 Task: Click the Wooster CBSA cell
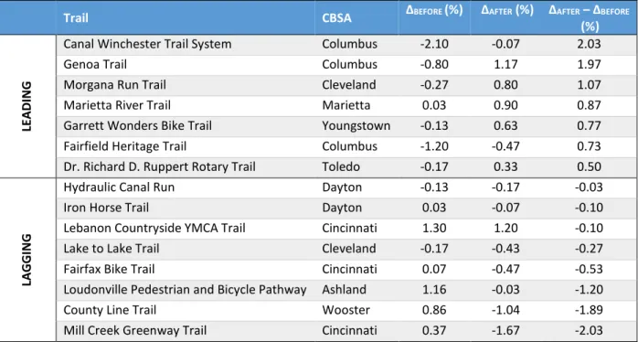click(x=346, y=310)
